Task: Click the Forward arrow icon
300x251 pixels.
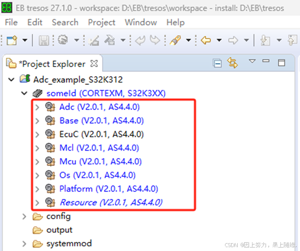Action: tap(233, 41)
